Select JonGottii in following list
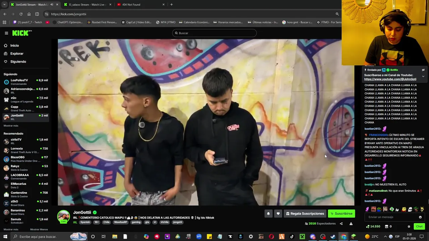The image size is (429, 241). [x=26, y=117]
